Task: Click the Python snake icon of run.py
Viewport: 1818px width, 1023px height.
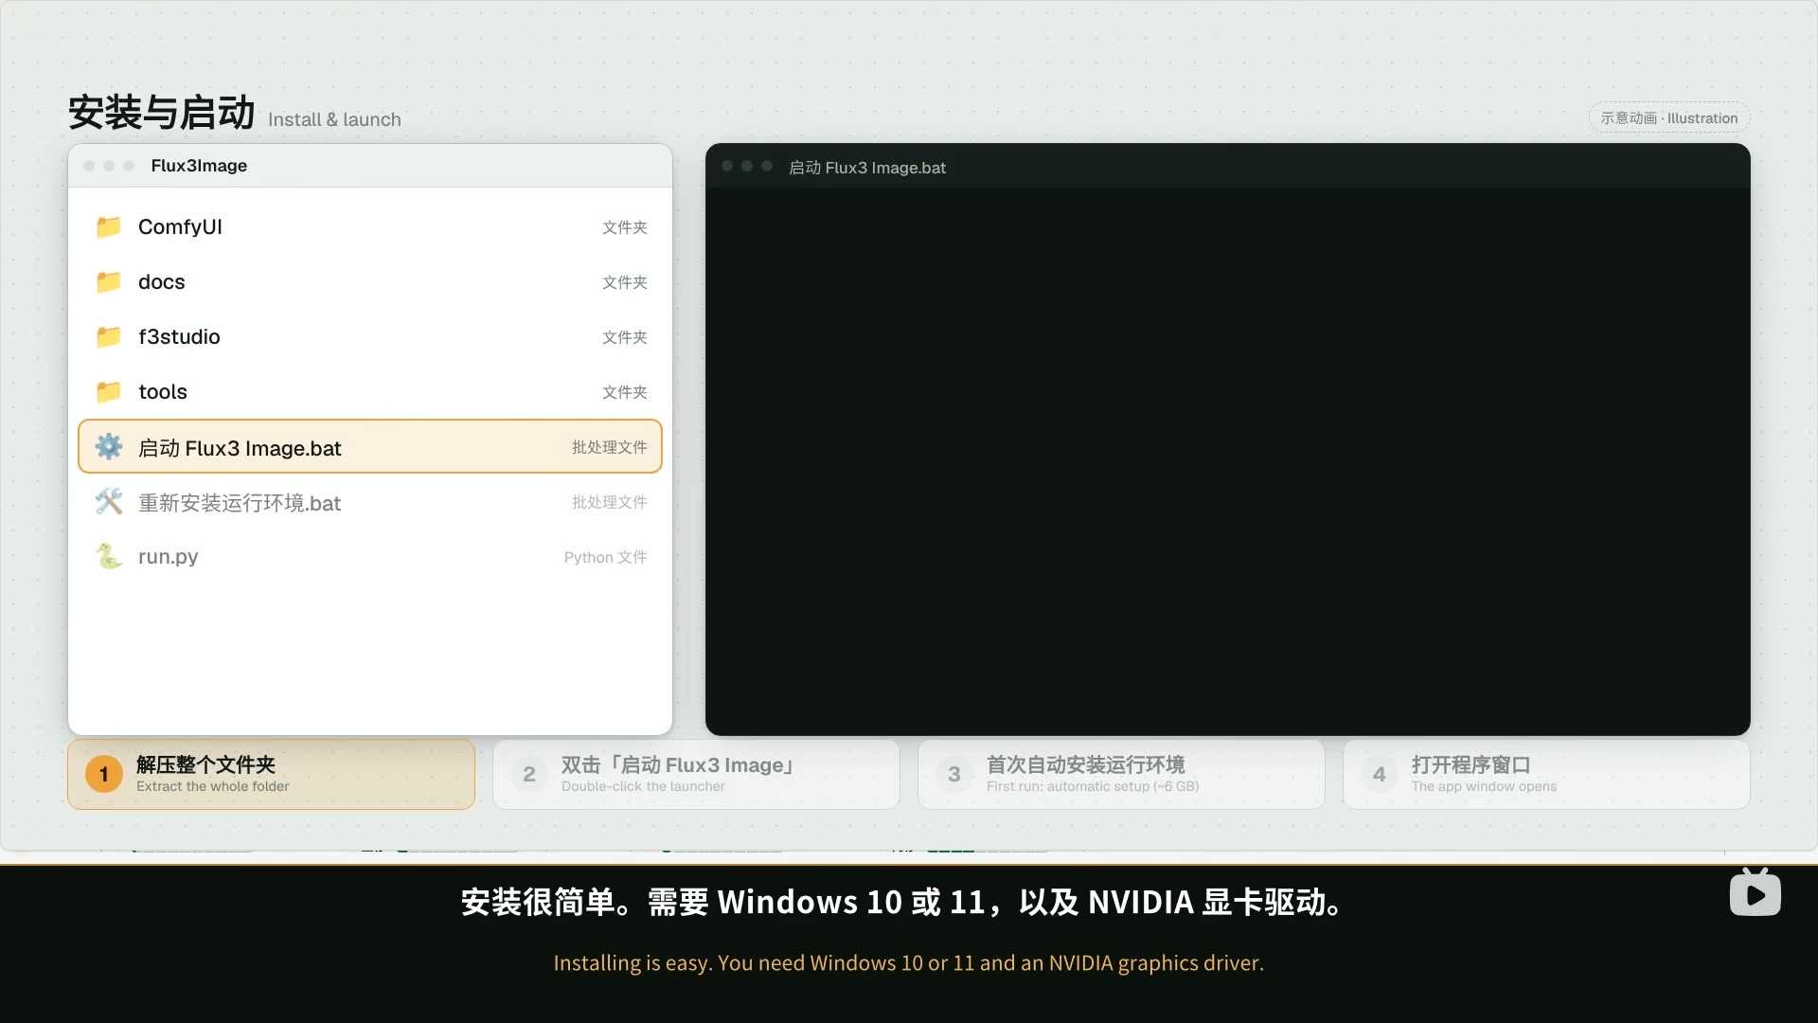Action: click(109, 556)
